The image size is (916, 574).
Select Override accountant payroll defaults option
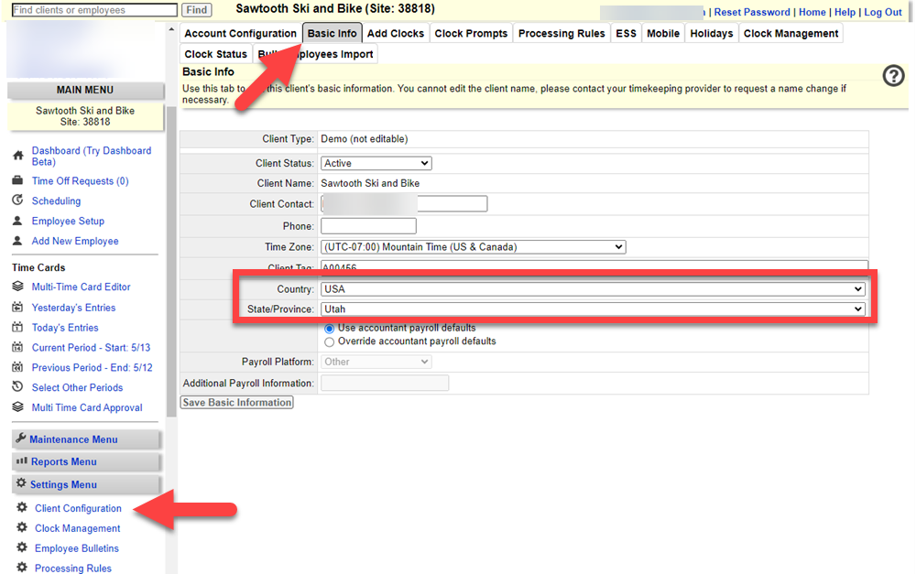[x=330, y=341]
